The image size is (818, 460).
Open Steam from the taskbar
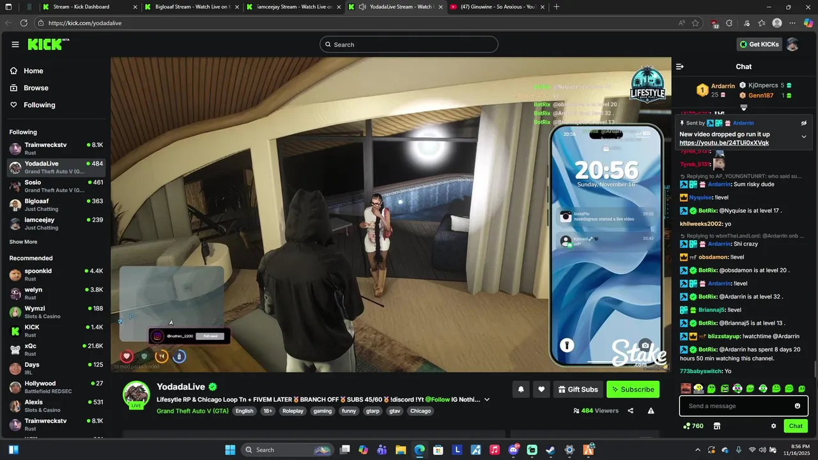550,450
